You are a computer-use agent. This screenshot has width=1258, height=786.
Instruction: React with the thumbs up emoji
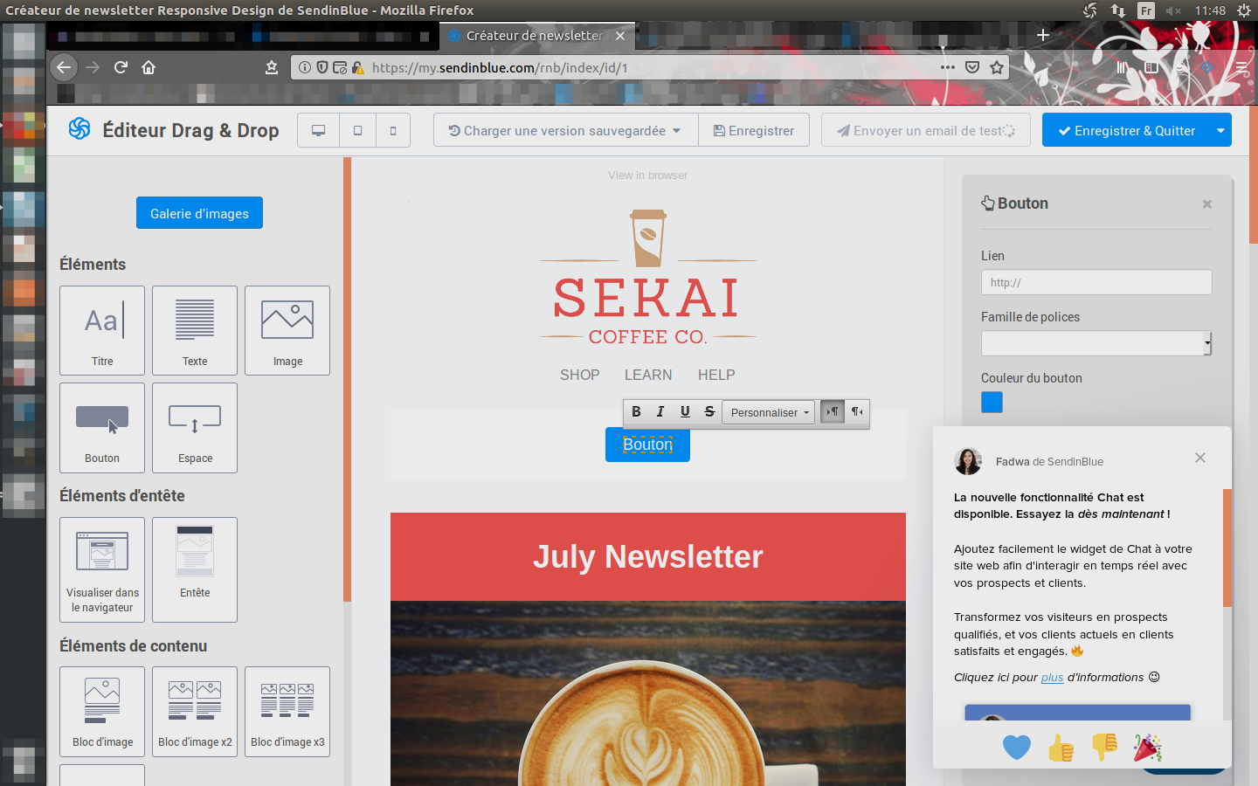point(1061,748)
